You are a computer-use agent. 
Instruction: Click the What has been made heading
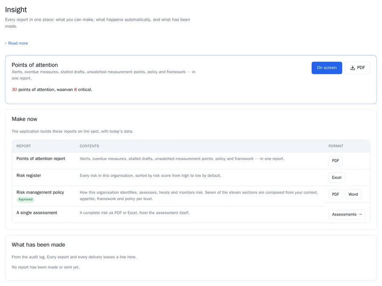[x=39, y=244]
